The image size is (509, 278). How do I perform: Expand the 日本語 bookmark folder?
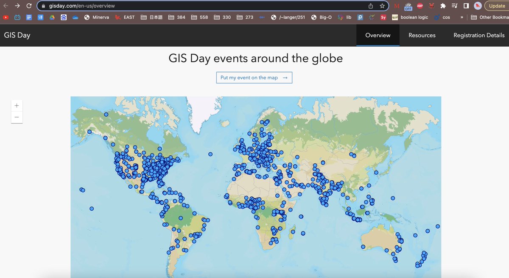tap(151, 17)
